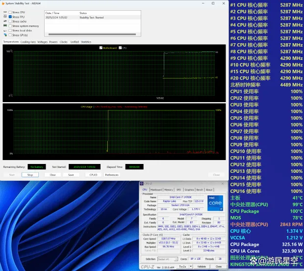Click the disk icon beside Stress local disks
304x271 pixels.
pos(5,30)
